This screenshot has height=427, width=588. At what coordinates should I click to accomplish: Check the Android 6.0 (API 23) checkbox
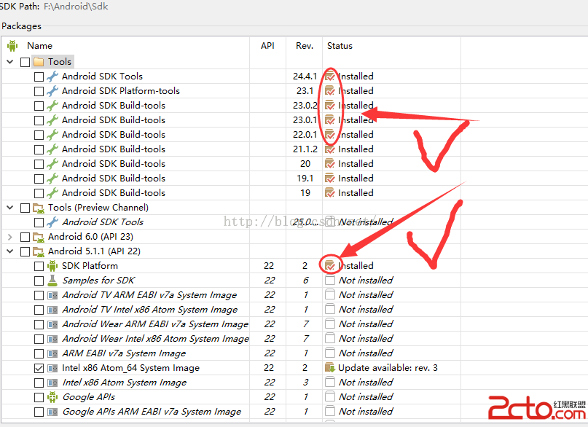pyautogui.click(x=25, y=237)
